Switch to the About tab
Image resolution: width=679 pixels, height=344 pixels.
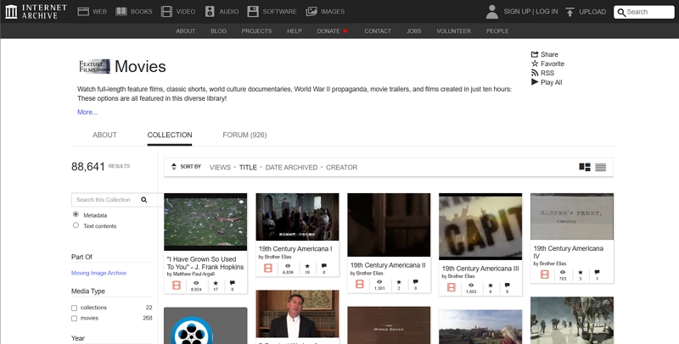coord(104,135)
